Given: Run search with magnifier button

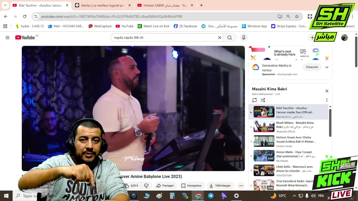Looking at the screenshot, I should pyautogui.click(x=230, y=37).
